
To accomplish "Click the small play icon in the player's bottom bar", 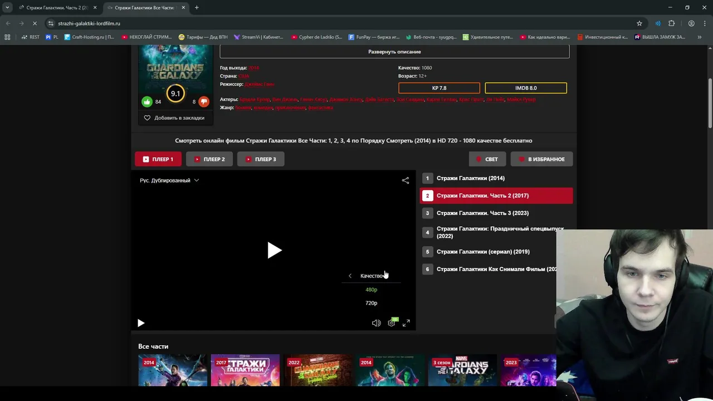I will point(141,323).
